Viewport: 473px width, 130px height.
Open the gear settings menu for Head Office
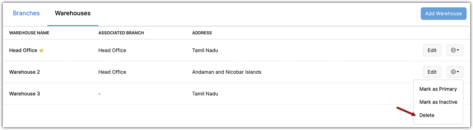[x=455, y=50]
